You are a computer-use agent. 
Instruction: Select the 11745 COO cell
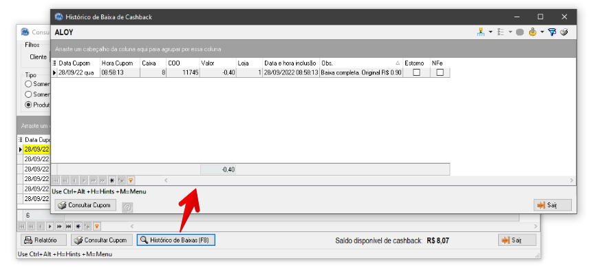(x=183, y=72)
